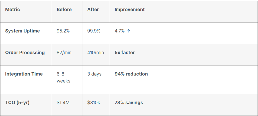Select the Before column header
Image resolution: width=258 pixels, height=116 pixels.
tap(64, 10)
